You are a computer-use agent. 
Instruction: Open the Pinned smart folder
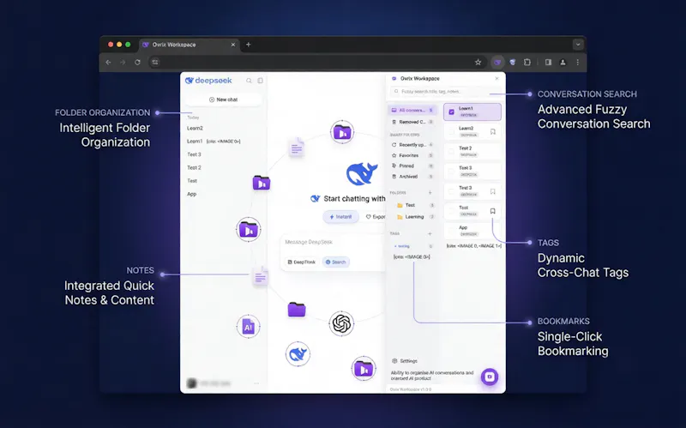(x=412, y=166)
